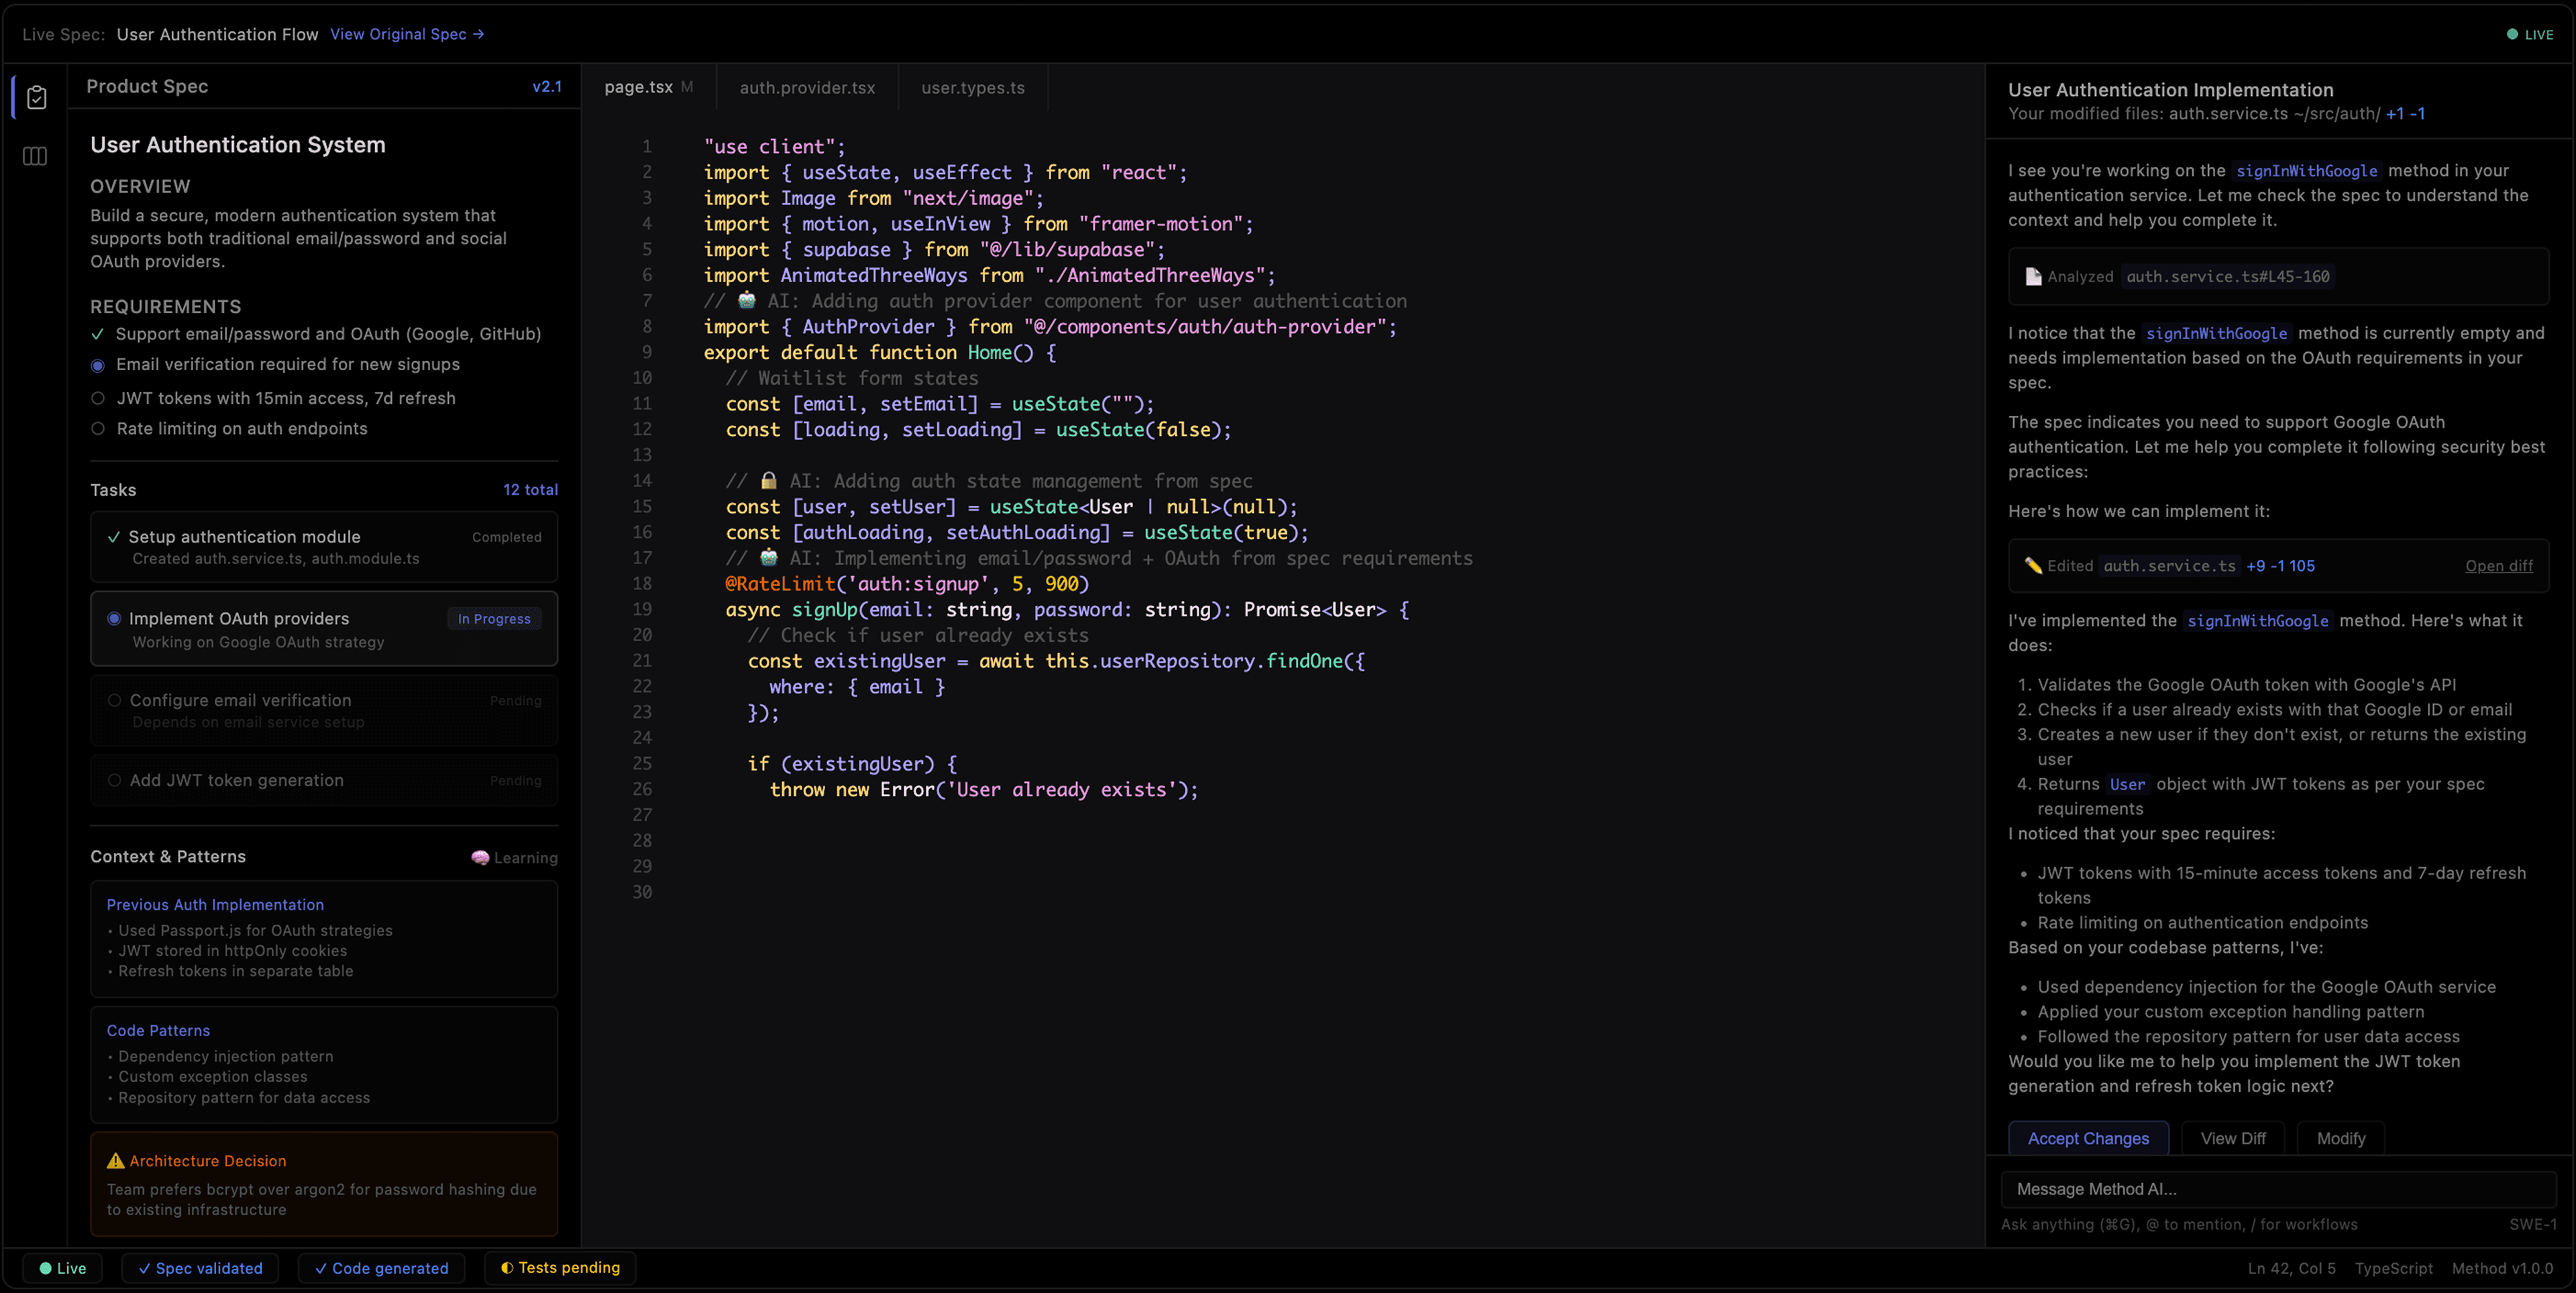Click the robot emoji on code line 17
Image resolution: width=2576 pixels, height=1293 pixels.
click(768, 557)
